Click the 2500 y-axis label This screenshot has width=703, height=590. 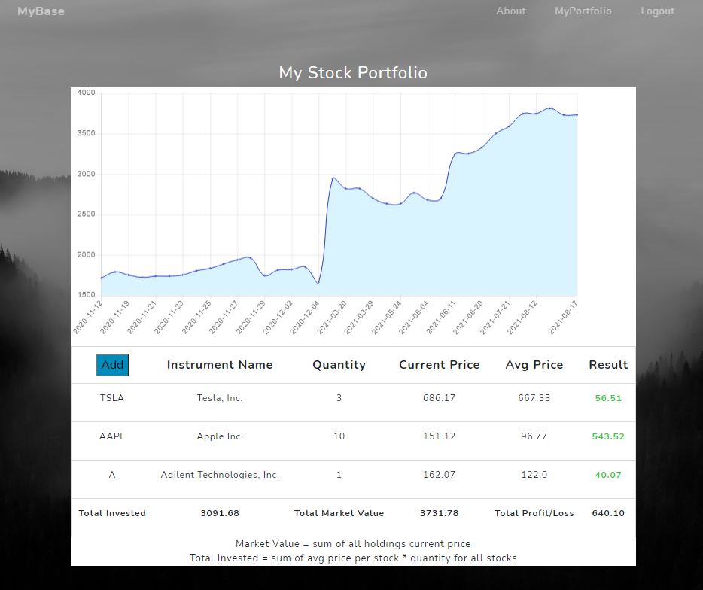coord(86,214)
